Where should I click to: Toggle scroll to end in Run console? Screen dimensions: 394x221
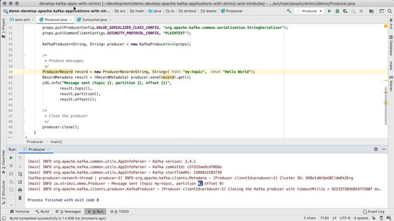click(20, 182)
